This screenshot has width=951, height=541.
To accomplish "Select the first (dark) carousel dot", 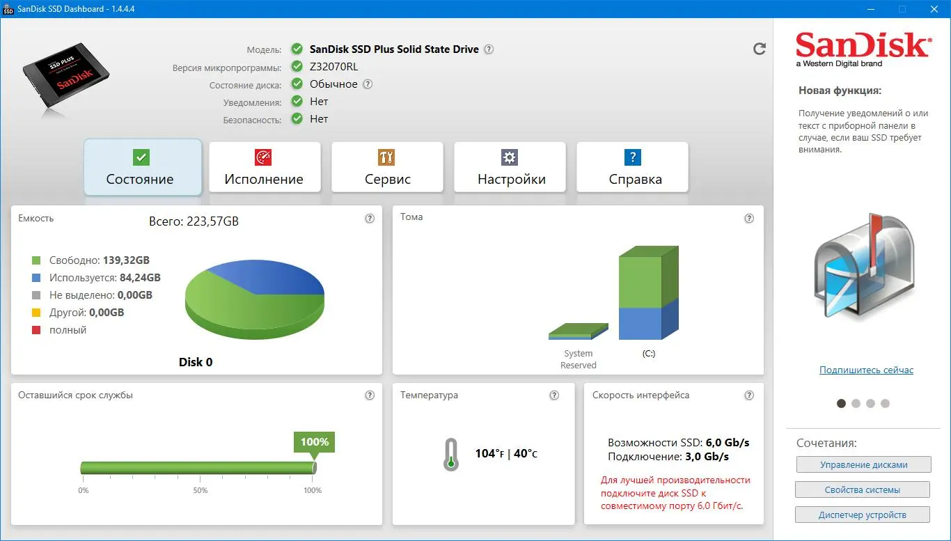I will pos(841,403).
